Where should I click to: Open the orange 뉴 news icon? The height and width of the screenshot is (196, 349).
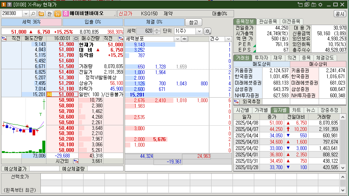(x=58, y=14)
